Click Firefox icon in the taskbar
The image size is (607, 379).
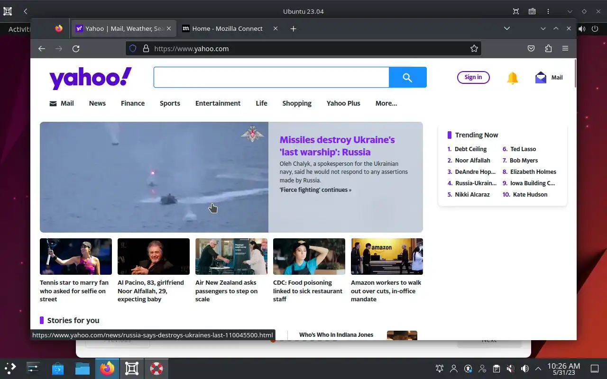pos(107,368)
